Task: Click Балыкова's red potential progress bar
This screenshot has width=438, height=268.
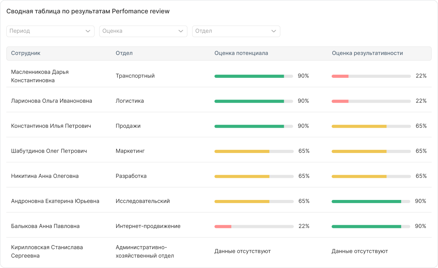Action: pos(254,227)
